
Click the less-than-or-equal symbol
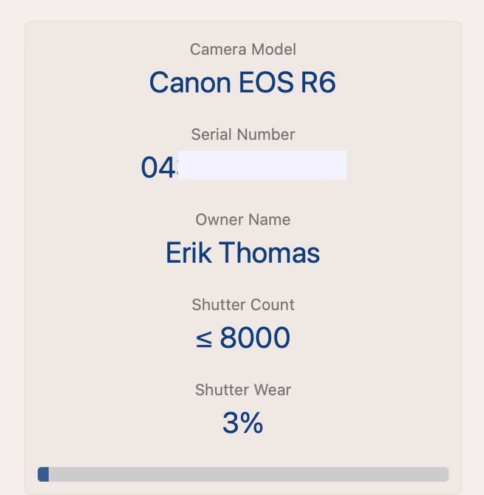204,339
